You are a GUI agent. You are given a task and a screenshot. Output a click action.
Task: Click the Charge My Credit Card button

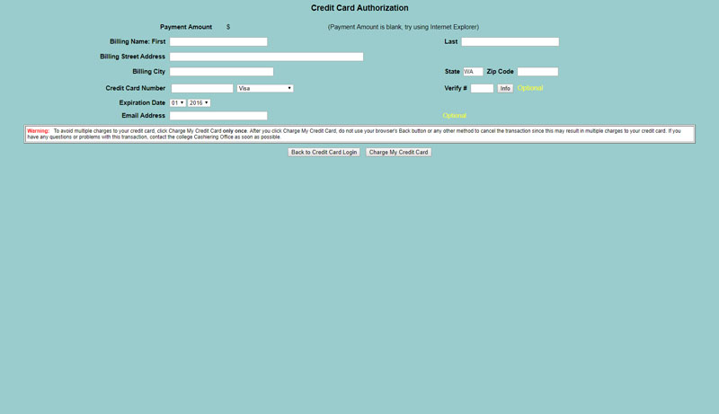(x=398, y=152)
